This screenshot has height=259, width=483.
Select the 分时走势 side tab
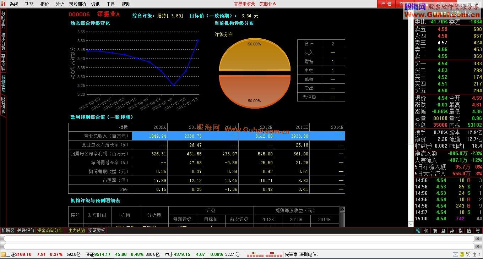[3, 20]
